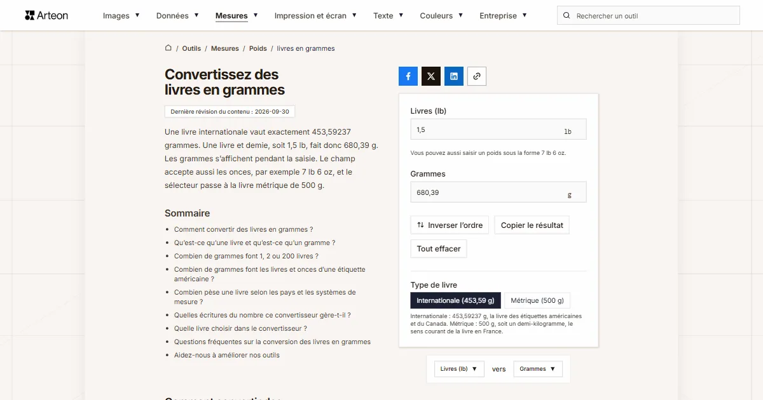Open the Arteon logo homepage

pos(46,15)
